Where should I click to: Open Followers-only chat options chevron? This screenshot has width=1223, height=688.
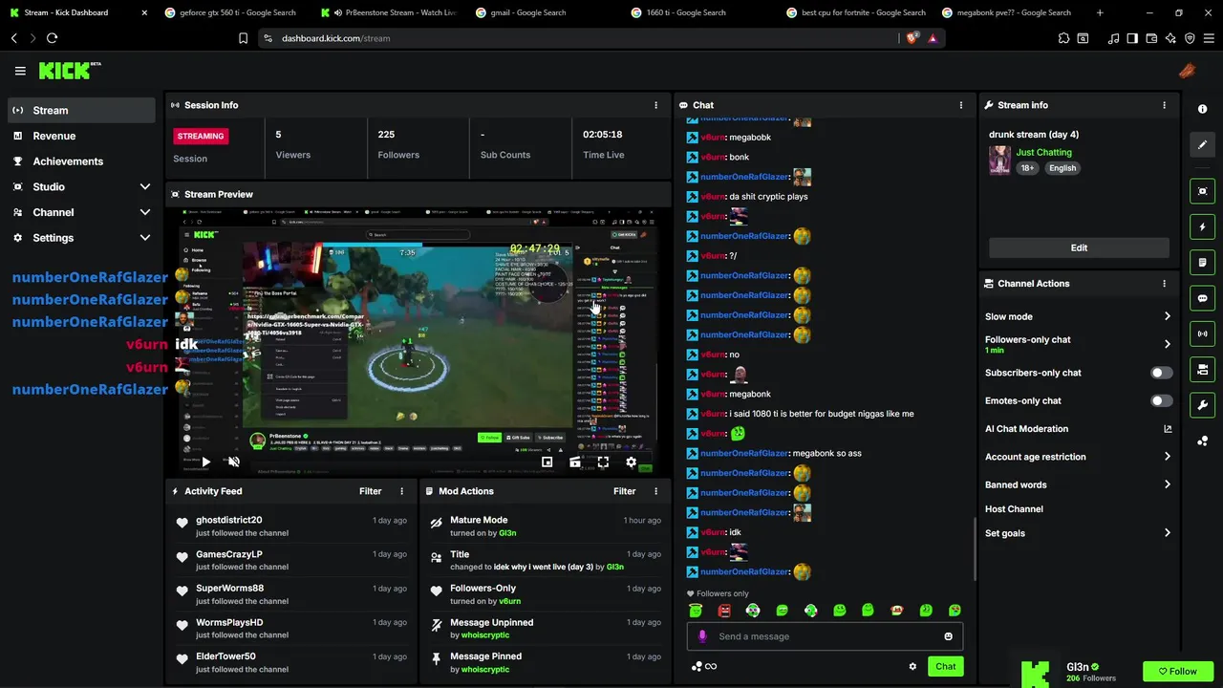[x=1167, y=344]
